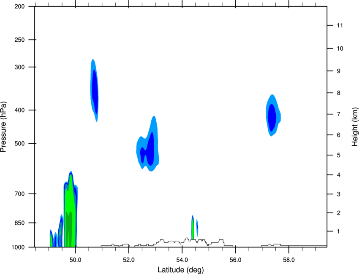Click height tick label 1
This screenshot has height=274, width=359.
point(338,231)
